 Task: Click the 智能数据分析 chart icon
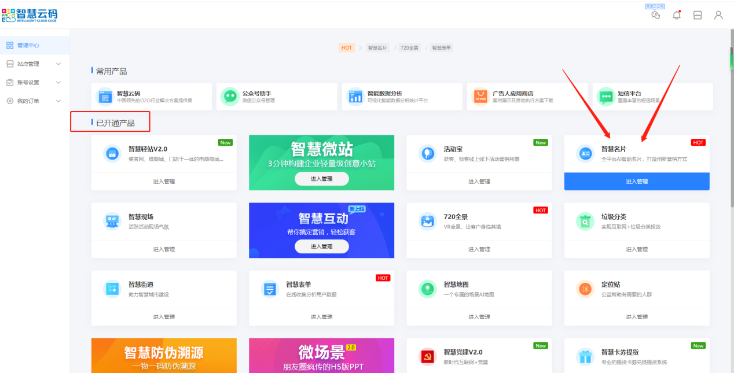click(355, 97)
